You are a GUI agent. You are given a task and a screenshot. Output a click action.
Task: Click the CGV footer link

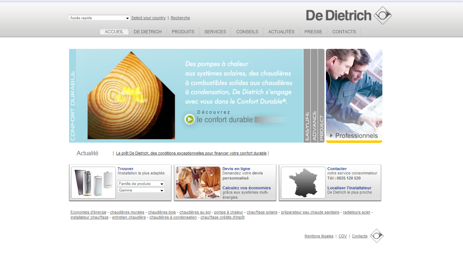(x=343, y=236)
